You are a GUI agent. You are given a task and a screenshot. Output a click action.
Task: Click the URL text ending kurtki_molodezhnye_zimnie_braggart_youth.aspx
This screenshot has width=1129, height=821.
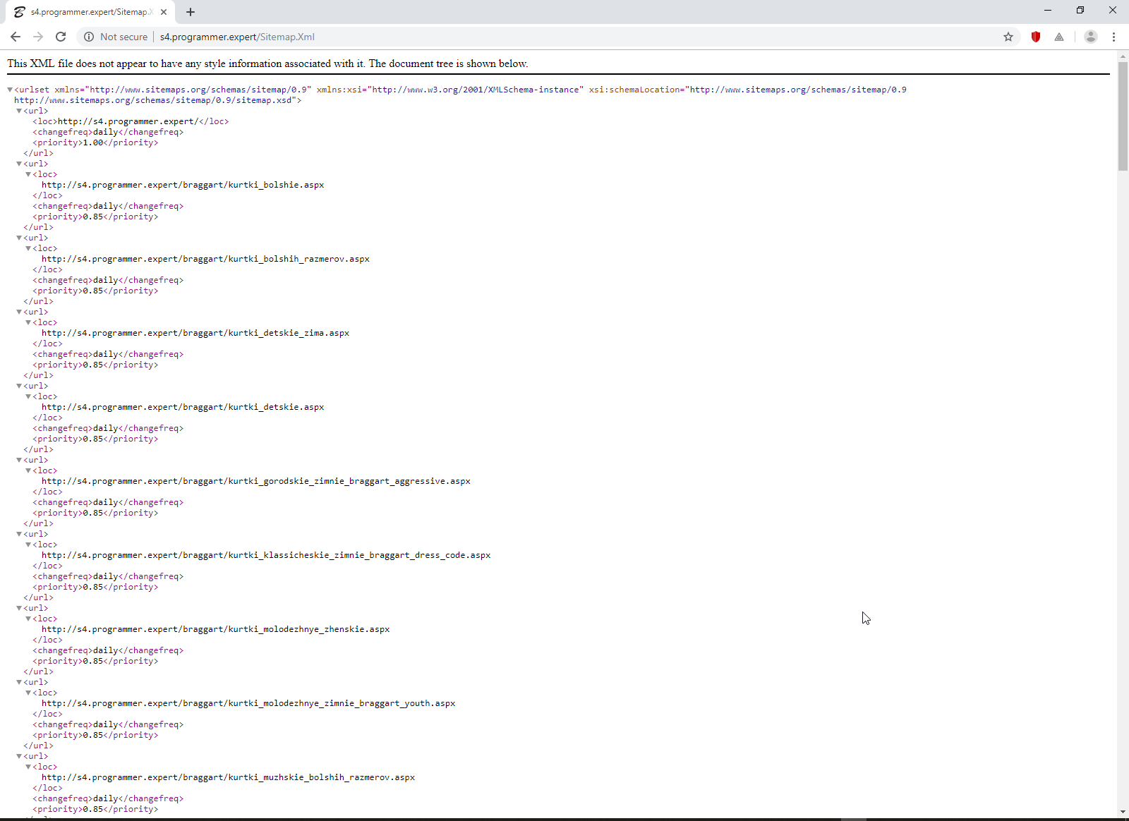tap(248, 703)
